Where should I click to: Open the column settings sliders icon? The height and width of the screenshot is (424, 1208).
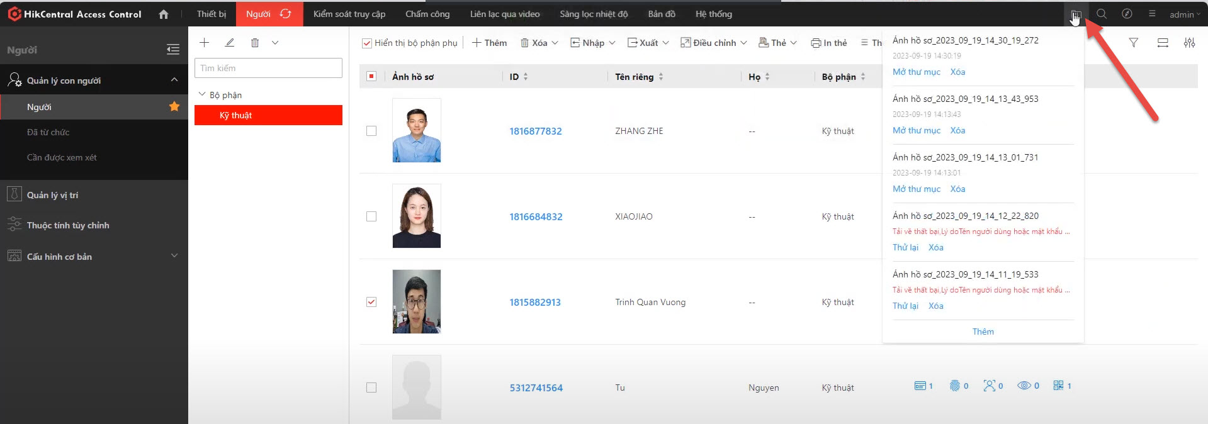coord(1189,43)
